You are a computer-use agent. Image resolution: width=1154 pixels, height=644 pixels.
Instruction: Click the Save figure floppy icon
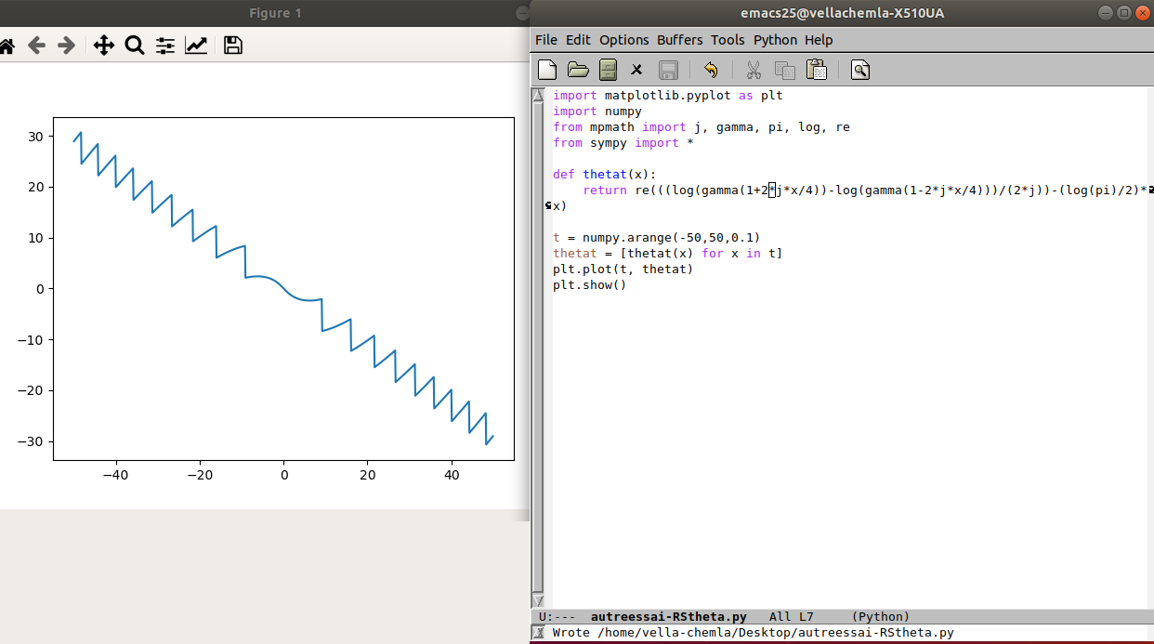pos(233,46)
